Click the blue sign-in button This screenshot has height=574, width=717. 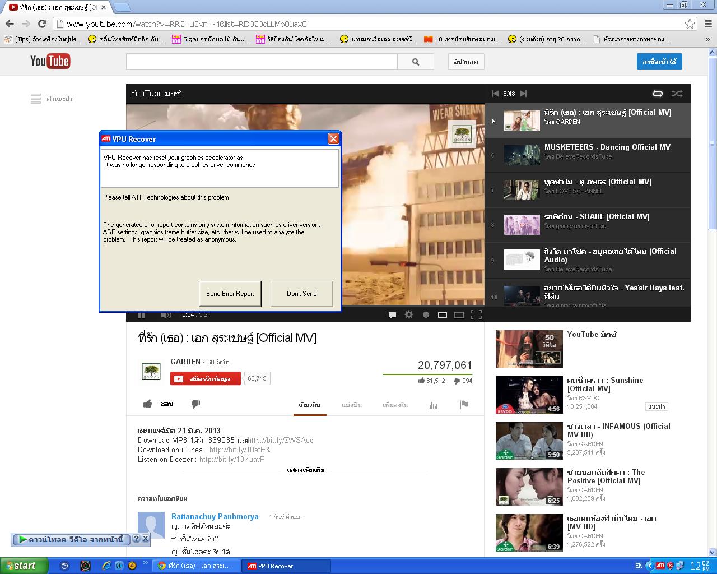(x=659, y=62)
